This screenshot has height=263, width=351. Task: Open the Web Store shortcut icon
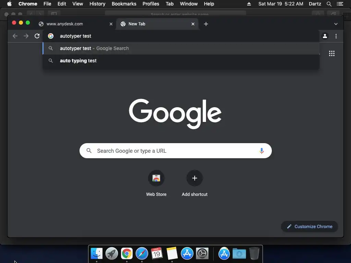(x=156, y=178)
